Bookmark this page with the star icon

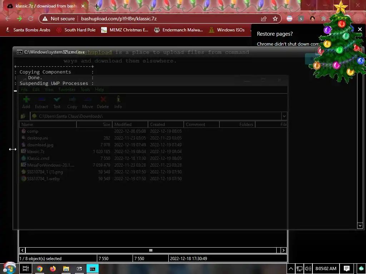(275, 19)
